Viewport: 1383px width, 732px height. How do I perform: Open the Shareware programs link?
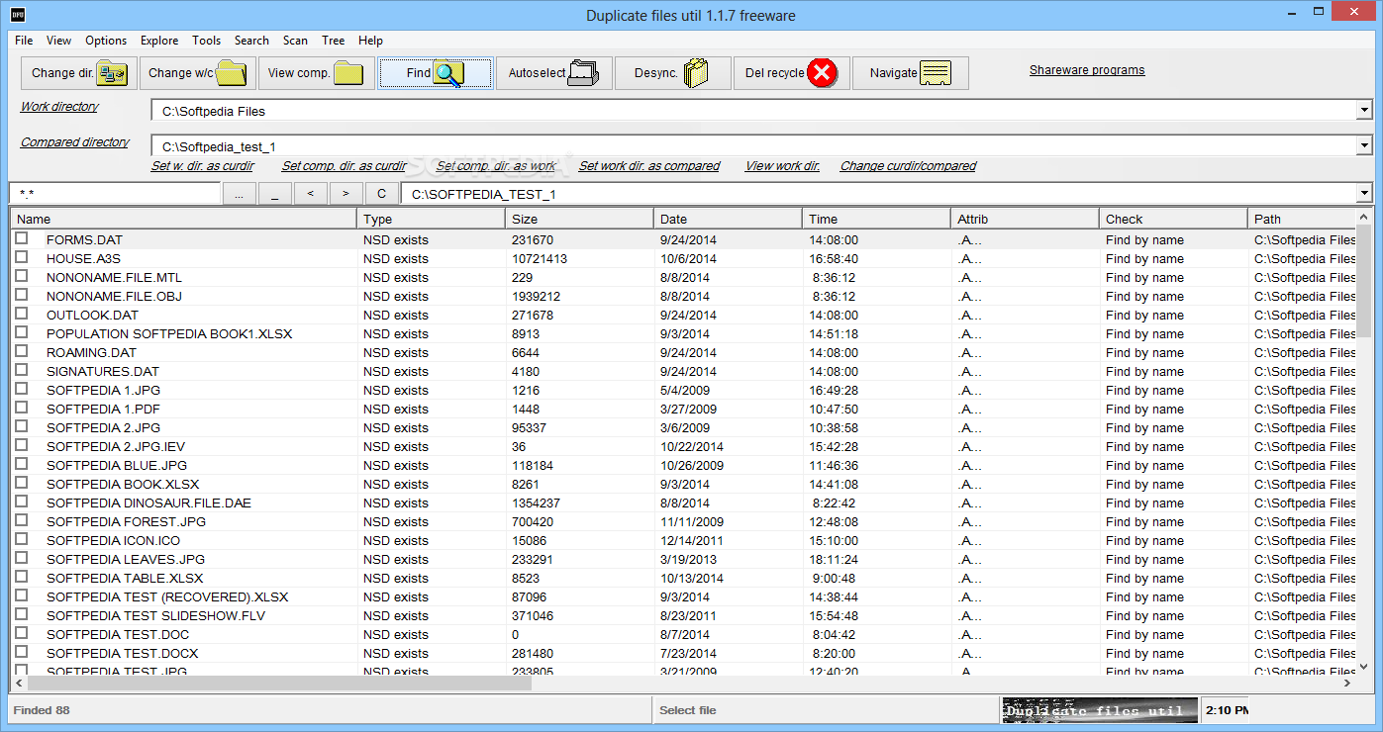[x=1087, y=70]
